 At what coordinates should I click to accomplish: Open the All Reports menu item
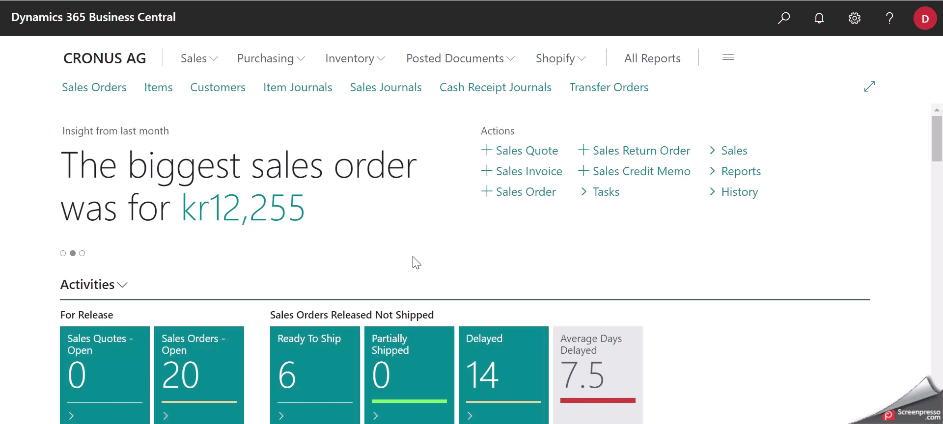point(652,58)
